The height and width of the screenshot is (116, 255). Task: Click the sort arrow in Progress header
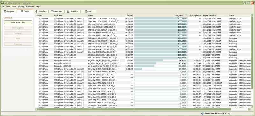coord(186,15)
